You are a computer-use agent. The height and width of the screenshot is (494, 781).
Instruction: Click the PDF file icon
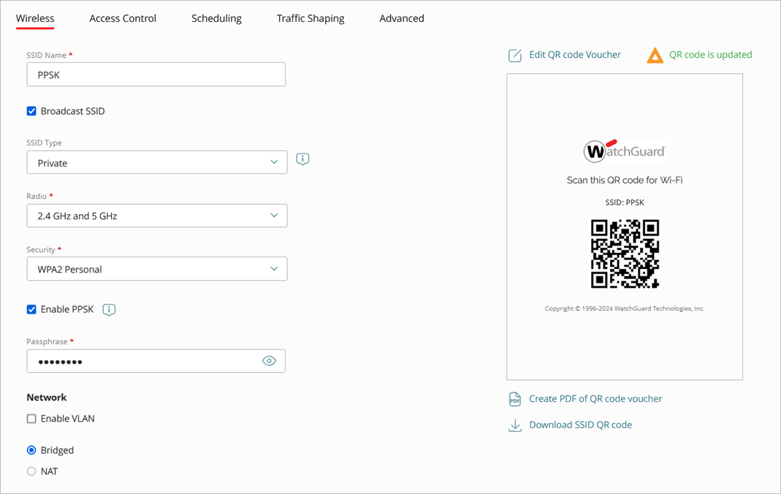[x=514, y=399]
